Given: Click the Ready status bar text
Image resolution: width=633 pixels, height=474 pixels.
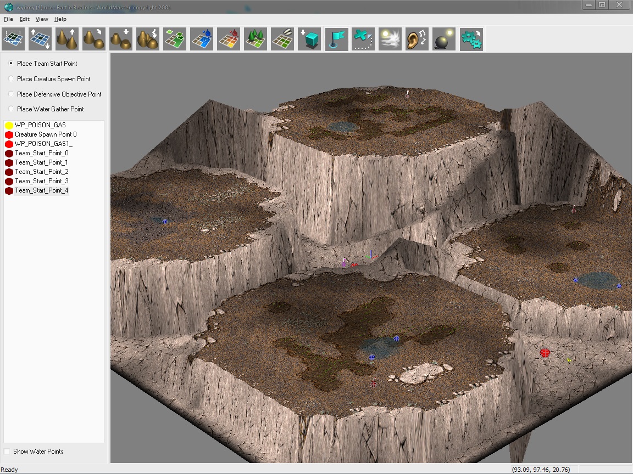Looking at the screenshot, I should (x=9, y=470).
